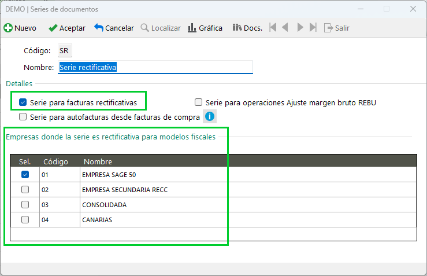The image size is (427, 276).
Task: Confirm with the Aceptar checkmark button
Action: 67,28
